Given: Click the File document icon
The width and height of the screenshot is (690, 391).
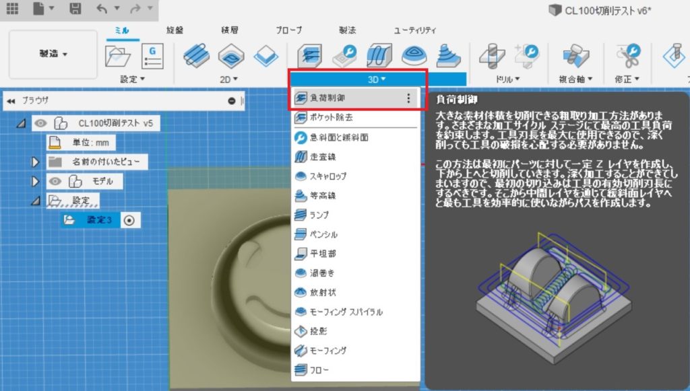Looking at the screenshot, I should (x=38, y=8).
